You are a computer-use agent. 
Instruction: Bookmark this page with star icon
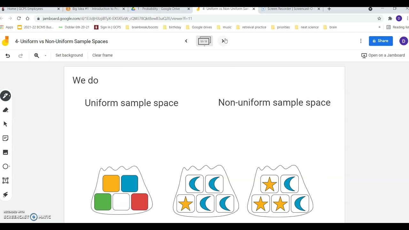379,19
